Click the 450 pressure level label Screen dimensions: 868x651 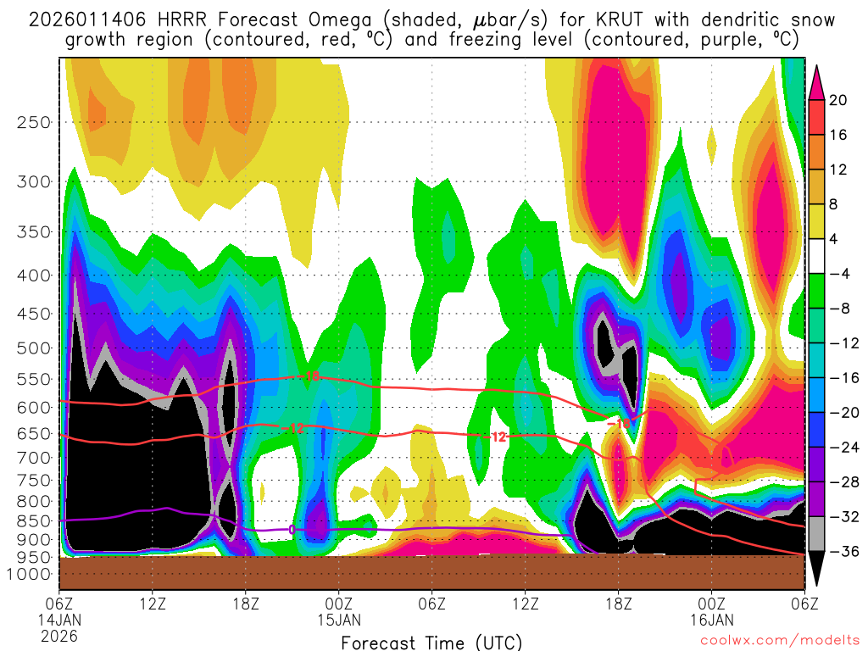[34, 314]
